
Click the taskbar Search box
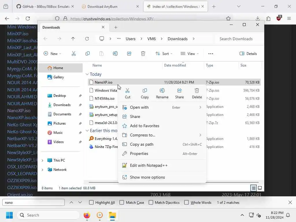pyautogui.click(x=48, y=215)
